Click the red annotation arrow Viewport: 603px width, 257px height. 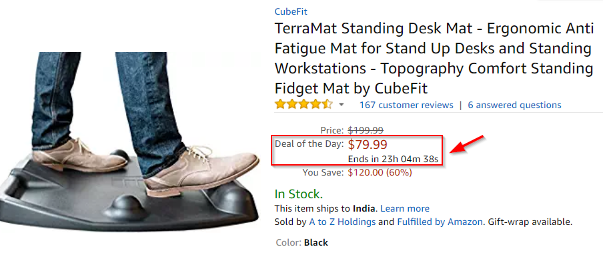[466, 145]
